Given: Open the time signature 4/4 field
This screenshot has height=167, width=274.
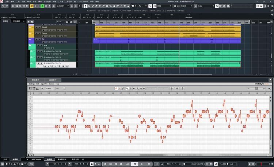Looking at the screenshot, I should (x=231, y=164).
